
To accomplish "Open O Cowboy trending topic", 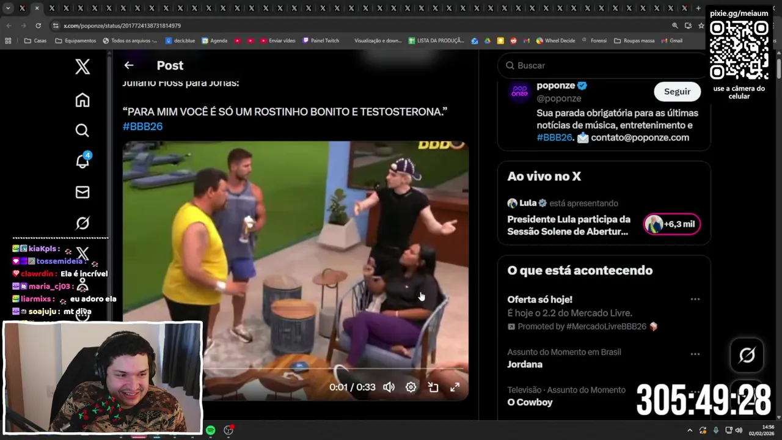I will point(530,402).
